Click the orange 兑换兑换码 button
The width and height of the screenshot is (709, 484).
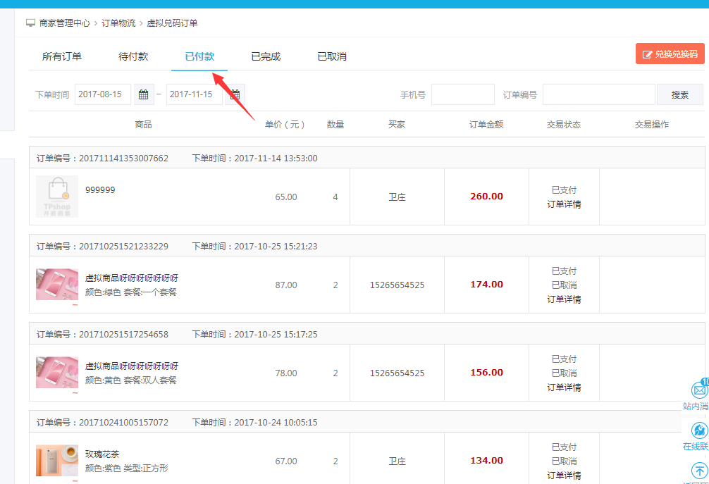tap(670, 54)
